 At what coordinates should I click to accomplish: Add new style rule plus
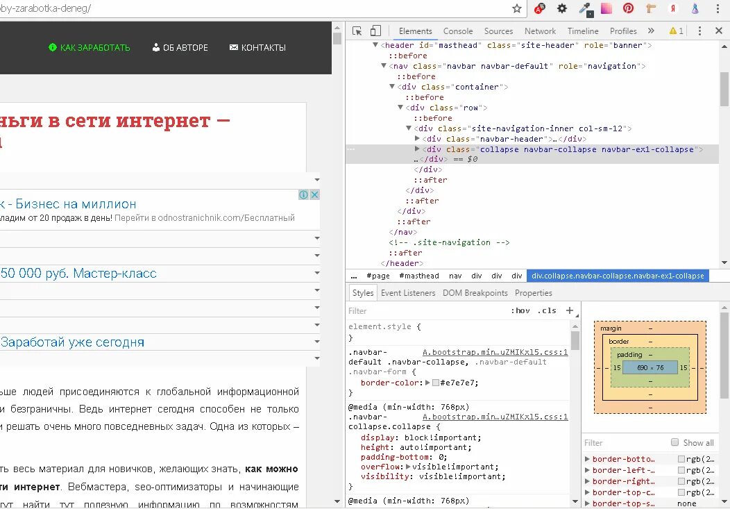click(x=570, y=310)
